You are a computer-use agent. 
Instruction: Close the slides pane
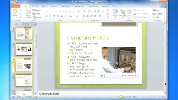coord(35,24)
